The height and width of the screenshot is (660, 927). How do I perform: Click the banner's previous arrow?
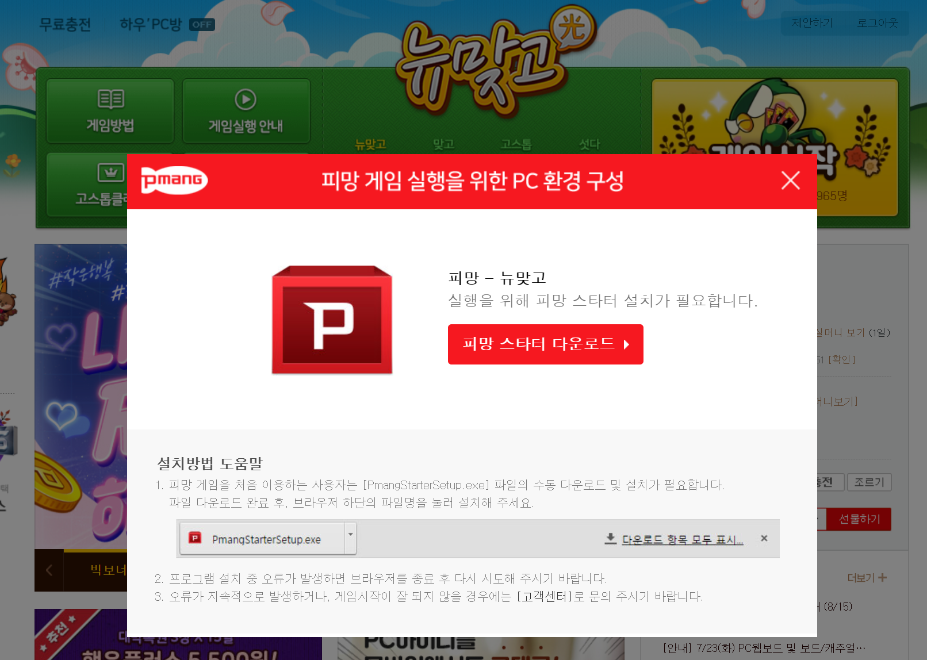(x=49, y=570)
